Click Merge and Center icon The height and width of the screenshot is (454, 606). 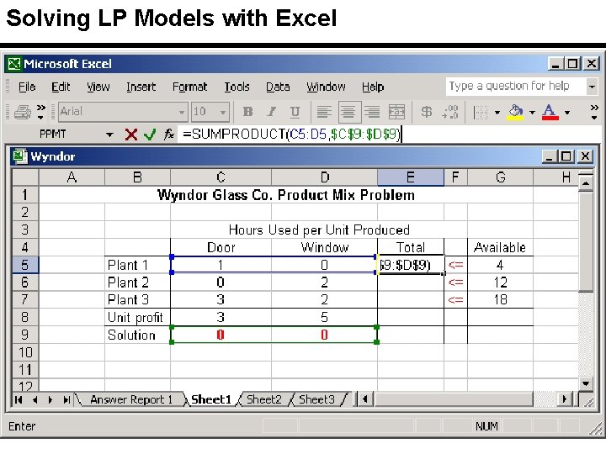coord(396,112)
